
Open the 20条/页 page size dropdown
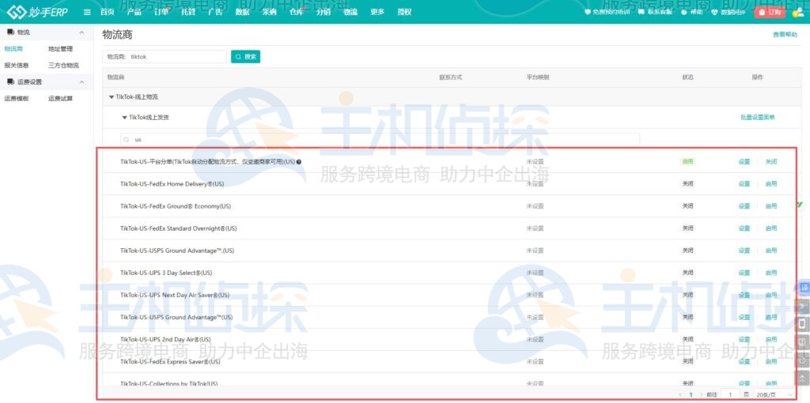(774, 395)
